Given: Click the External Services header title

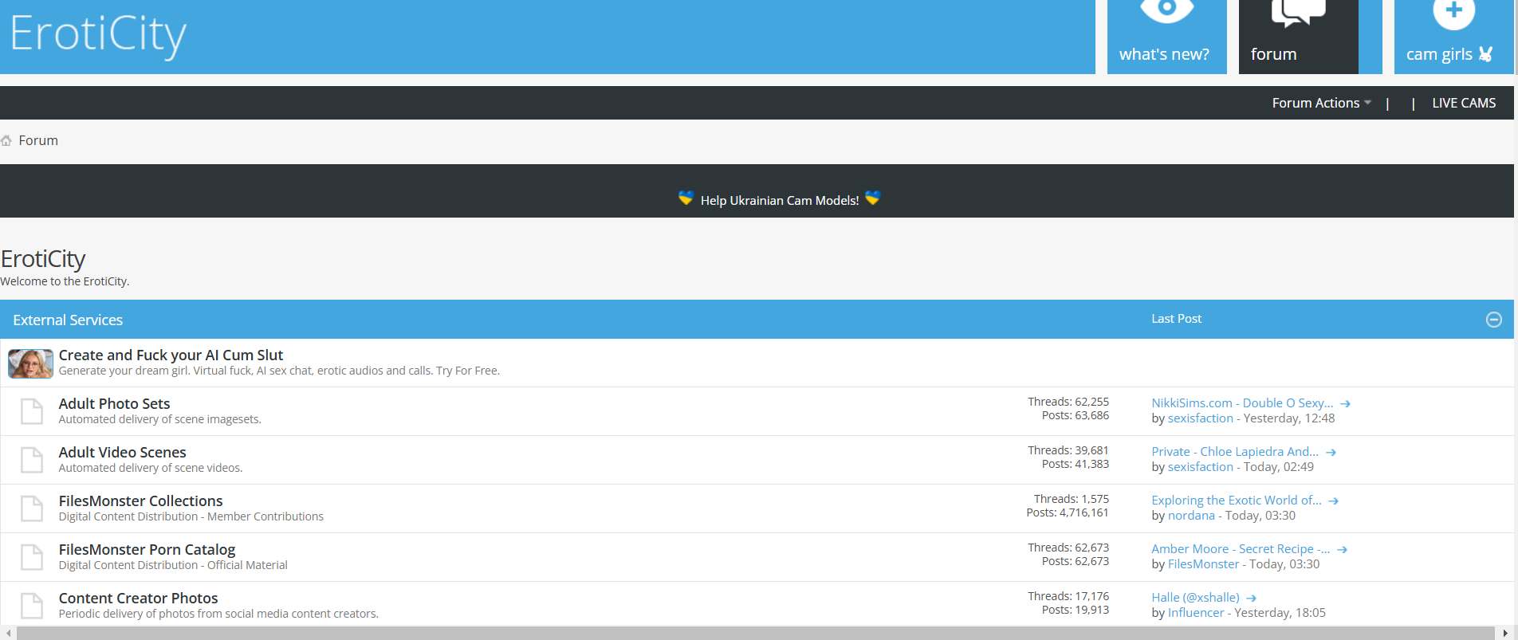Looking at the screenshot, I should pyautogui.click(x=68, y=320).
